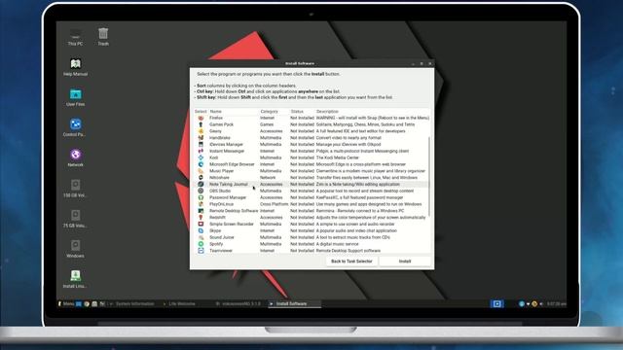Open the Menu button in the taskbar
The height and width of the screenshot is (350, 623).
(66, 304)
